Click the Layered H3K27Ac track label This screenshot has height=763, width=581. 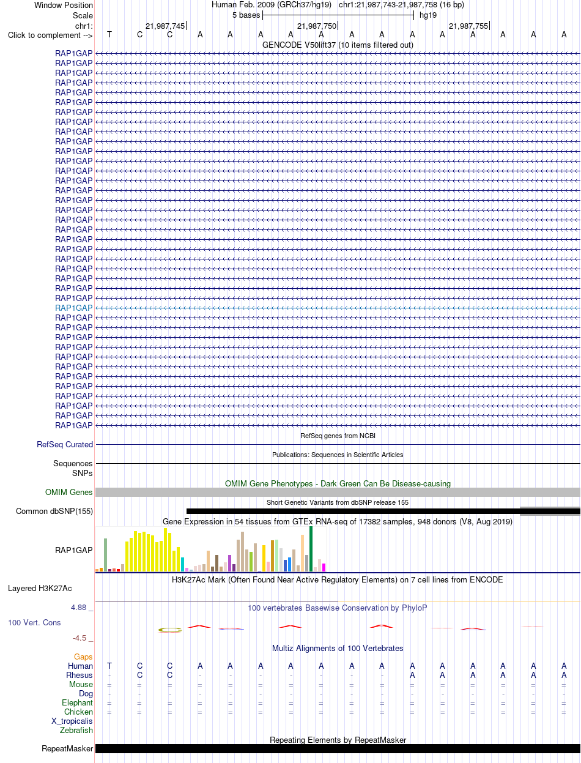coord(40,589)
